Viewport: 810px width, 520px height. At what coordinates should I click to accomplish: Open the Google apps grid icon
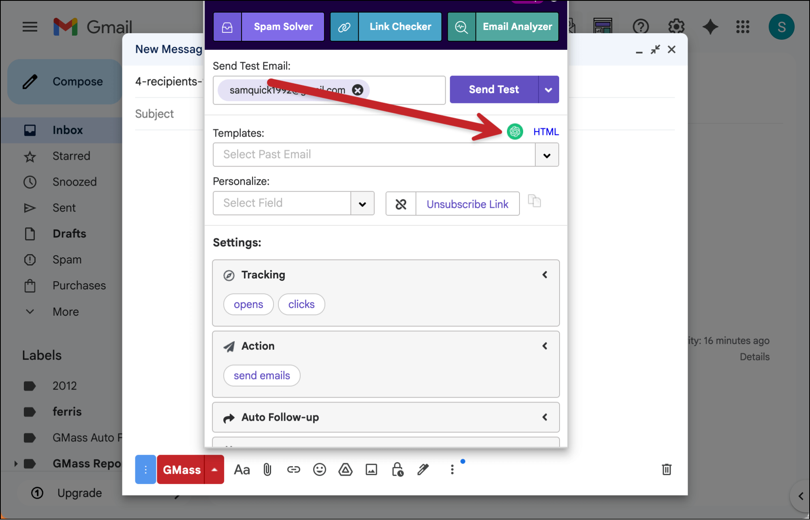[743, 27]
